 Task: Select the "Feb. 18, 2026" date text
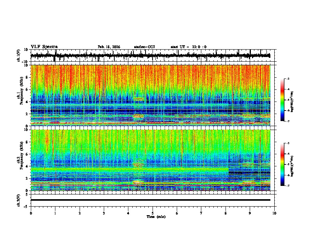tap(109, 47)
